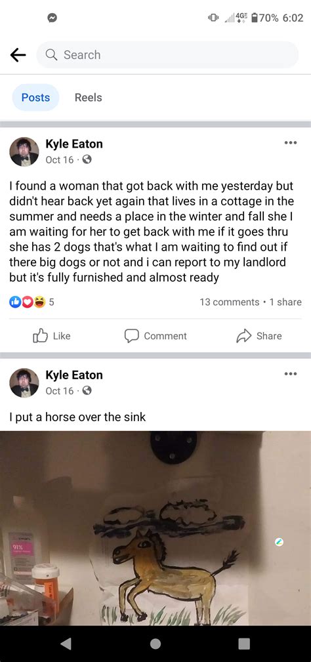Viewport: 311px width, 662px height.
Task: View the reaction emojis count
Action: [31, 302]
